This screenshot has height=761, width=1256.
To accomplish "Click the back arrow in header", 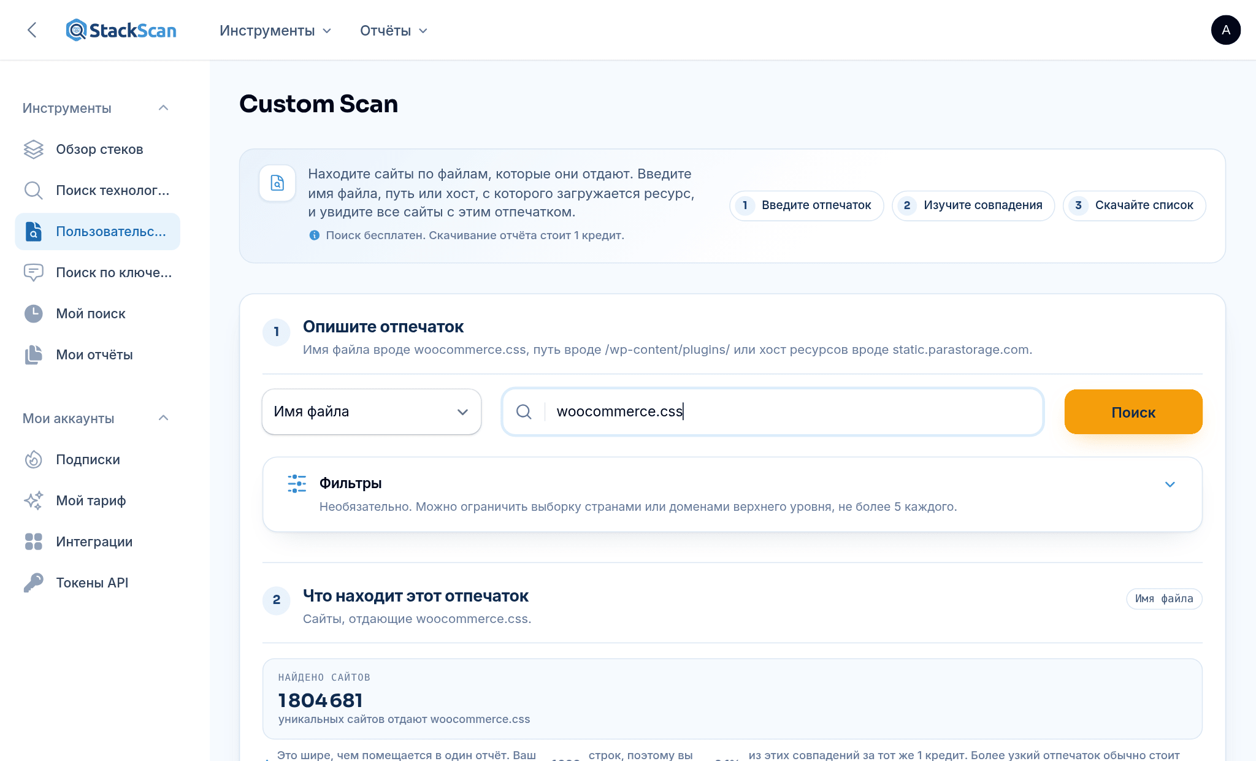I will (32, 30).
